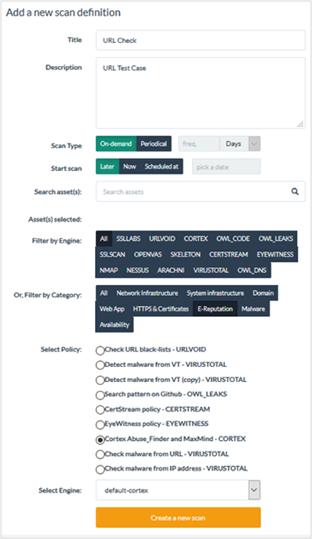This screenshot has height=539, width=312.
Task: Select Detect malware from VT policy
Action: (x=100, y=365)
